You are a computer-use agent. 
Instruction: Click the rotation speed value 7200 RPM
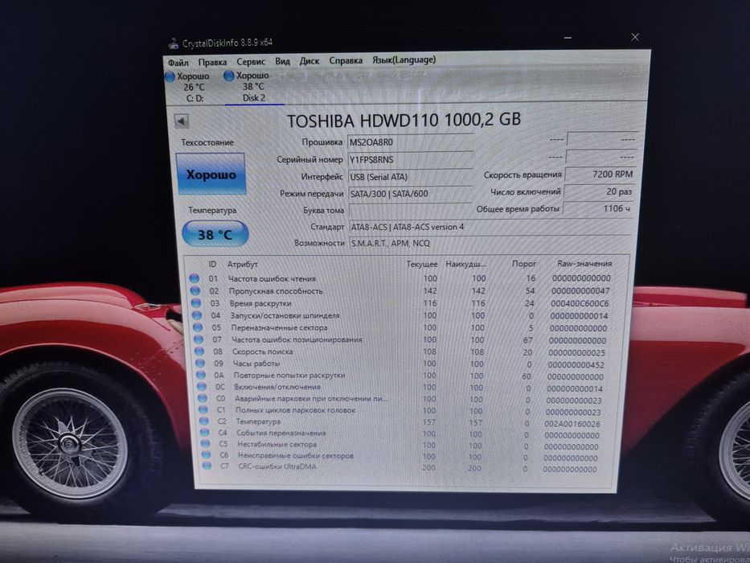coord(600,175)
